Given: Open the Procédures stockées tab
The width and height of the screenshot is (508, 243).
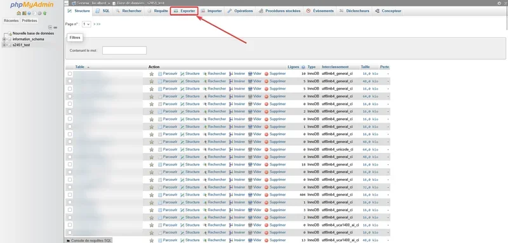Looking at the screenshot, I should [279, 11].
